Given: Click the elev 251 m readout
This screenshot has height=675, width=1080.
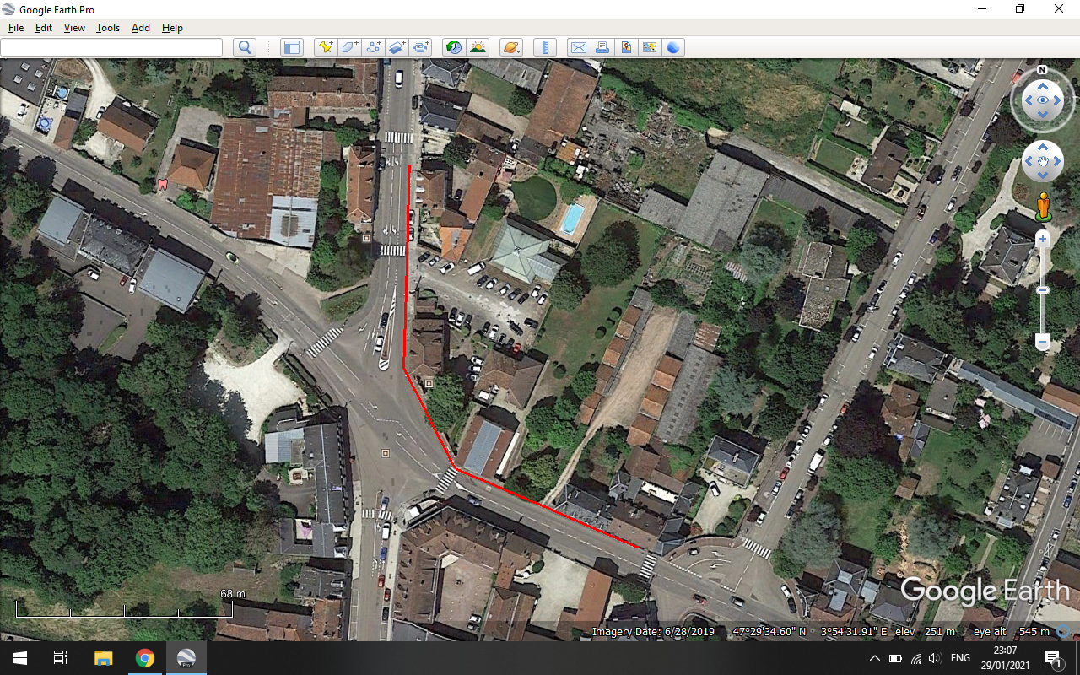Looking at the screenshot, I should point(926,631).
